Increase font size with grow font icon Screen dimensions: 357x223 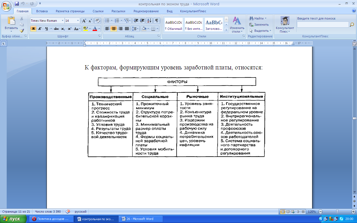point(84,21)
